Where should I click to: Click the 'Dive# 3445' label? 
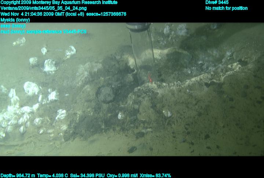point(217,2)
